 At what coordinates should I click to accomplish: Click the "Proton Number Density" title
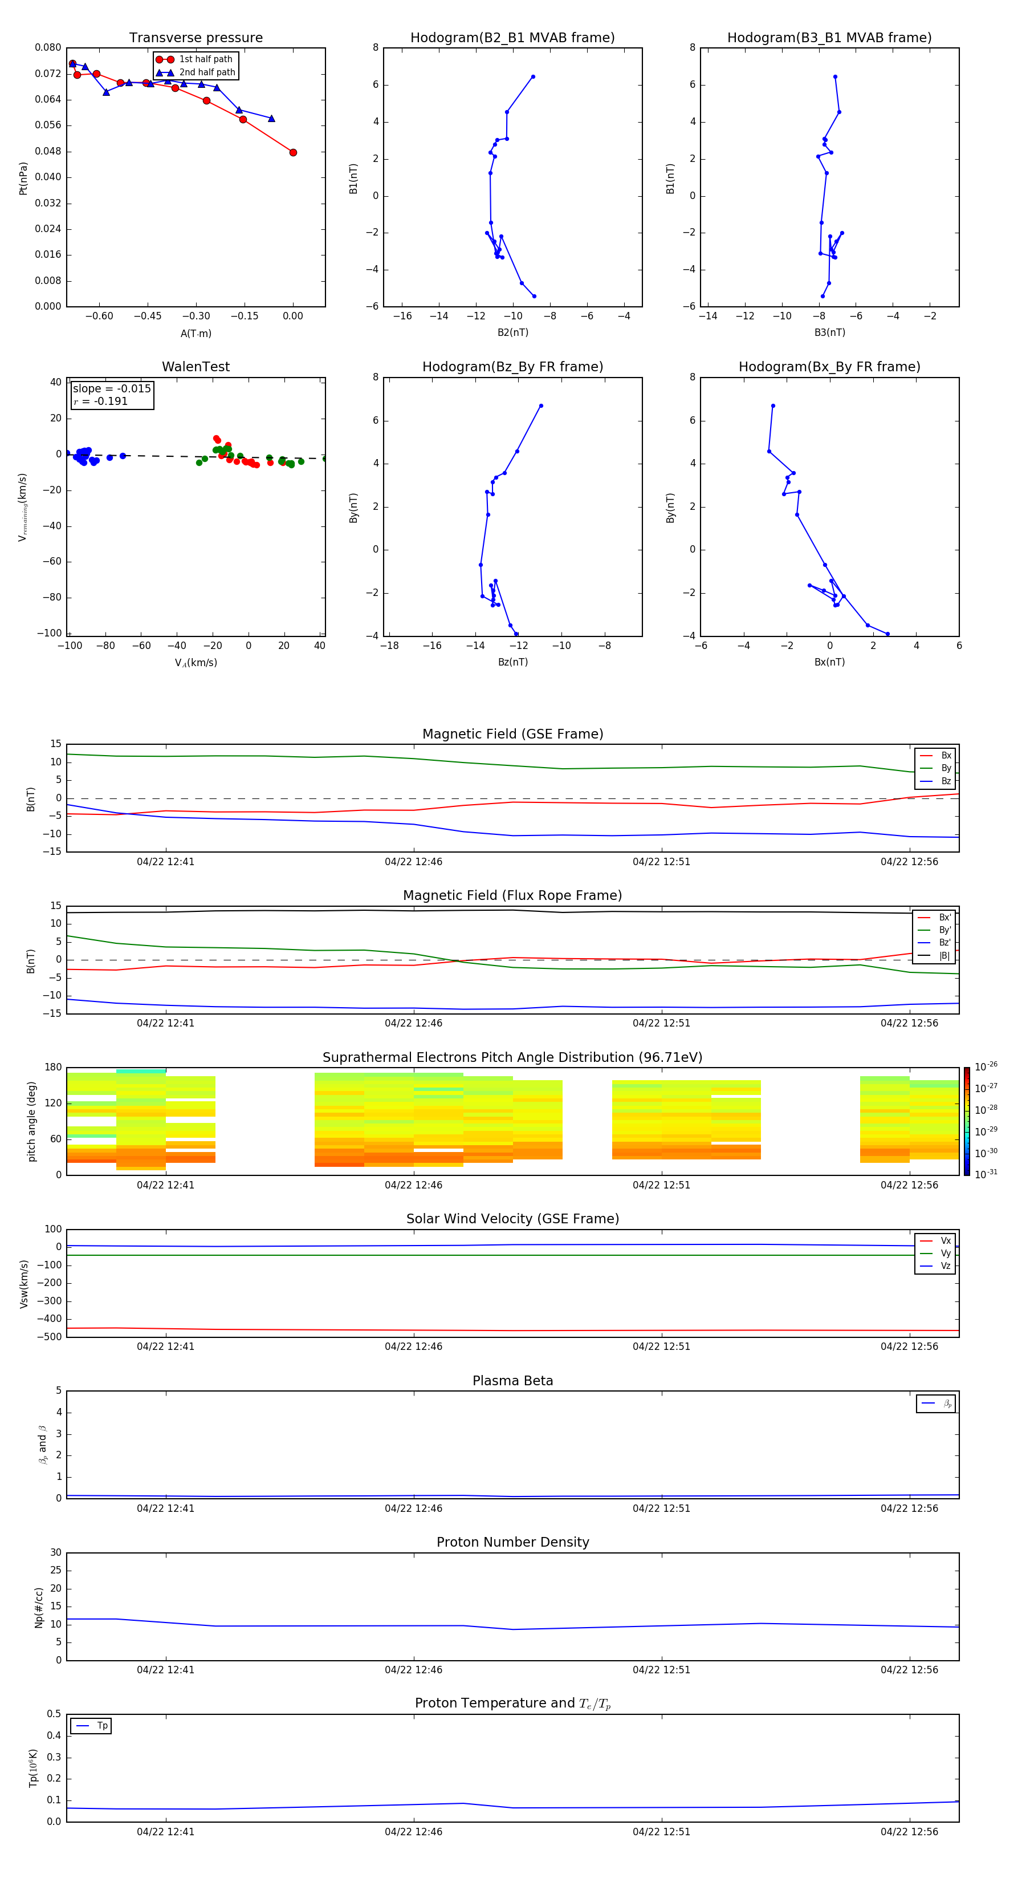[512, 1542]
